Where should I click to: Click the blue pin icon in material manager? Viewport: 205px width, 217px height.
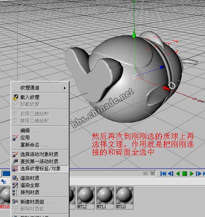(x=3, y=181)
